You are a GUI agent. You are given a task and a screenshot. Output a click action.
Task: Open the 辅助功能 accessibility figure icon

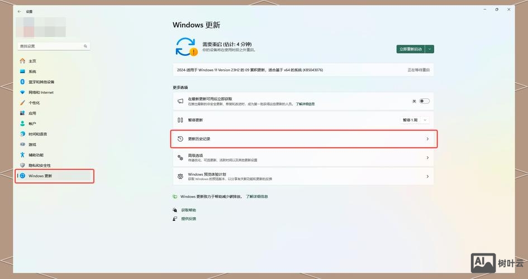22,155
